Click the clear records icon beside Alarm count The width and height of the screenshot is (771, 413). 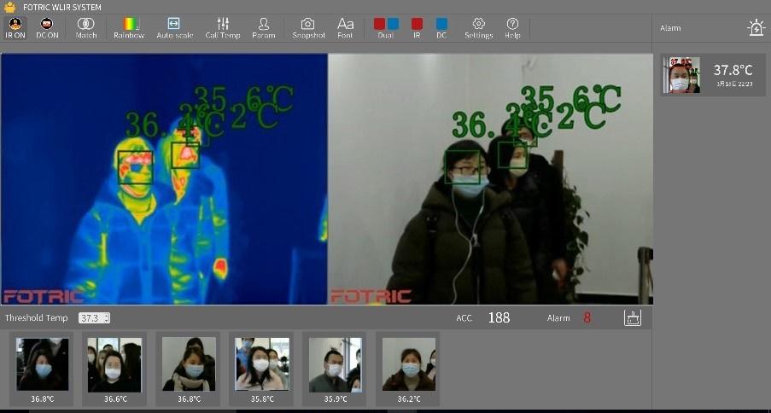tap(632, 317)
